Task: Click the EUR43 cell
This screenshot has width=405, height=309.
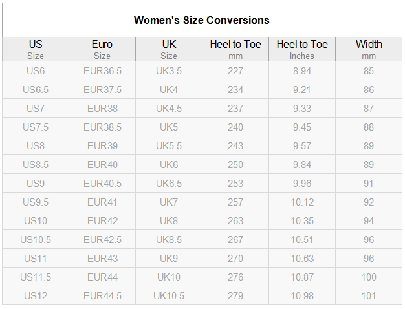Action: coord(102,259)
